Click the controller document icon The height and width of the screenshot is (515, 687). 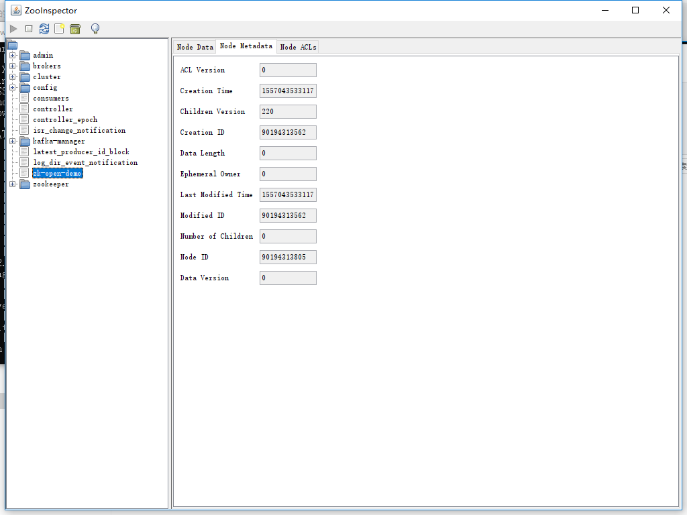pyautogui.click(x=25, y=109)
